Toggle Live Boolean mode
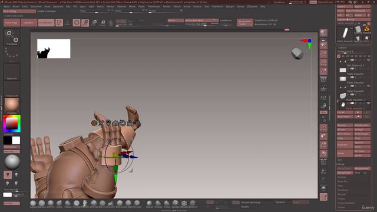The height and width of the screenshot is (212, 377). coord(46,22)
